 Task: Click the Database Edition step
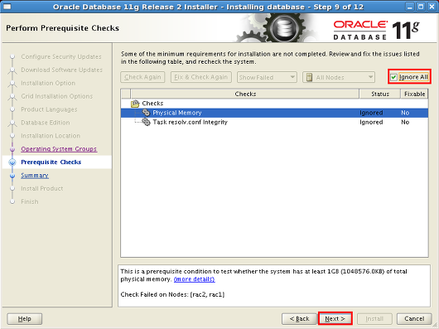(46, 123)
